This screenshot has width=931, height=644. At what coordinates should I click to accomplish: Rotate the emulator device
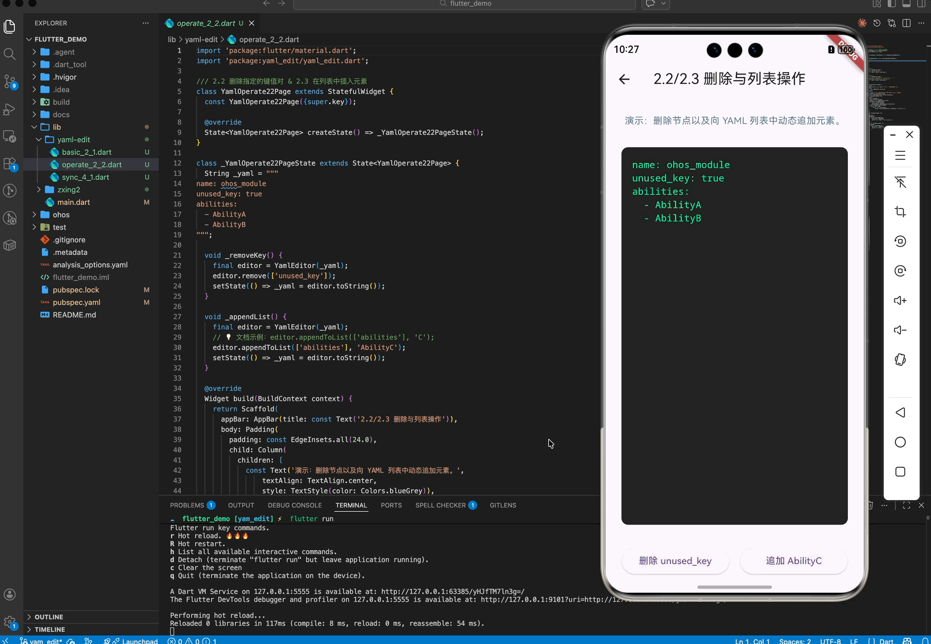pos(900,360)
